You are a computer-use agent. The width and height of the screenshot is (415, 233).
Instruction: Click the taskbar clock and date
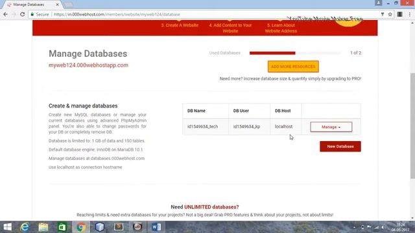pyautogui.click(x=401, y=227)
